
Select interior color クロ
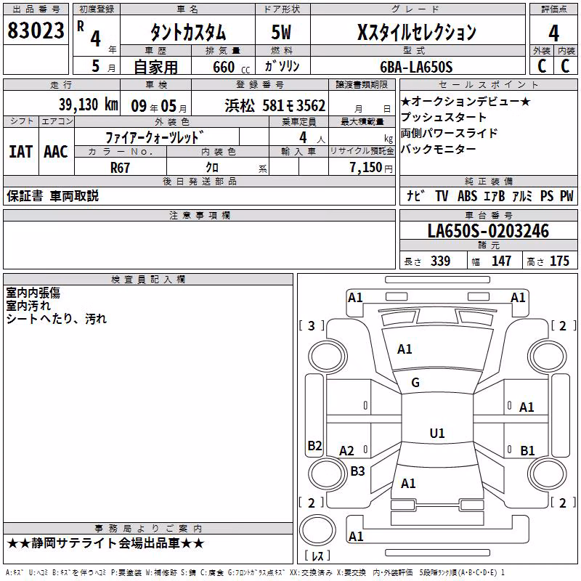(x=212, y=168)
